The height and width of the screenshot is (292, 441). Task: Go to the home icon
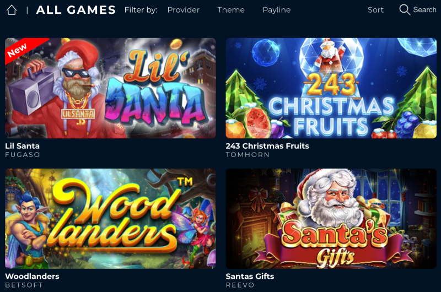pyautogui.click(x=12, y=10)
